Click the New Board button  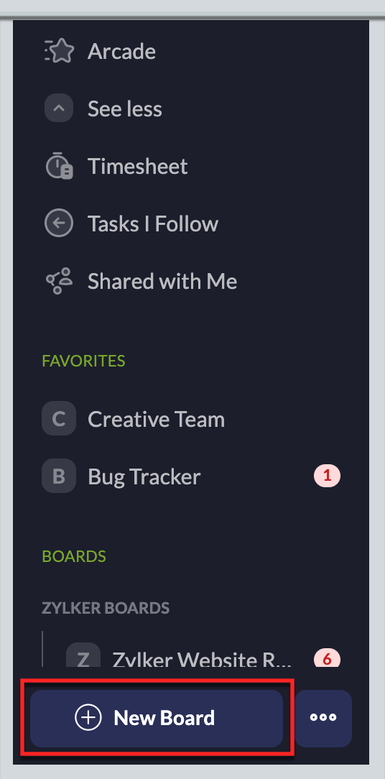coord(157,719)
